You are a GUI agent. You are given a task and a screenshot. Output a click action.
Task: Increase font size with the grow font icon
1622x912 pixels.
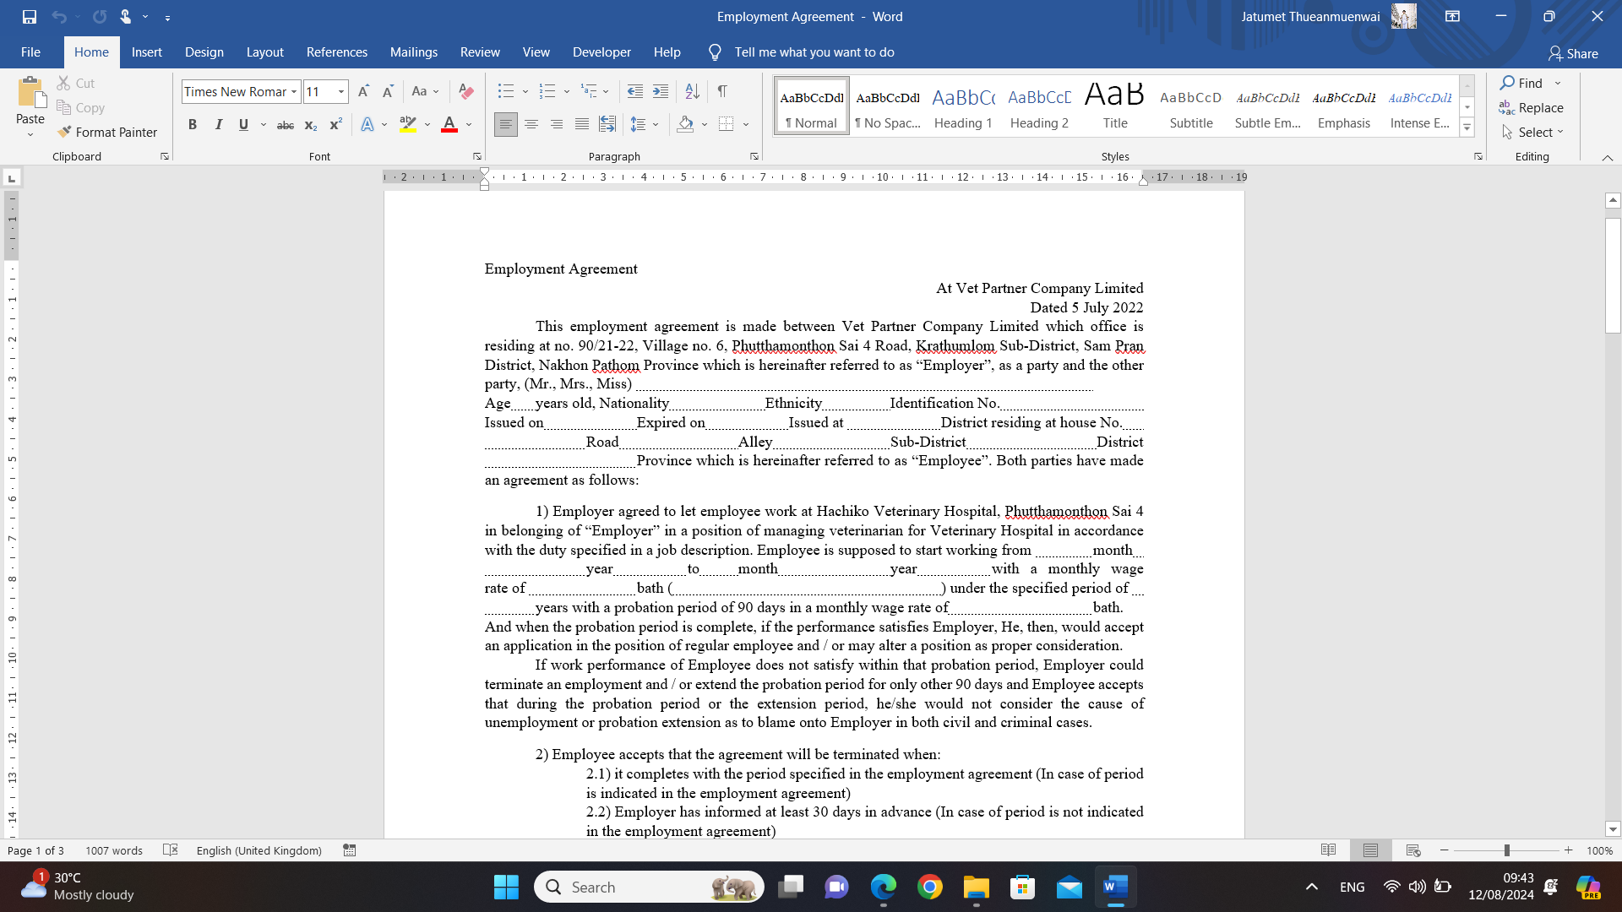tap(363, 91)
